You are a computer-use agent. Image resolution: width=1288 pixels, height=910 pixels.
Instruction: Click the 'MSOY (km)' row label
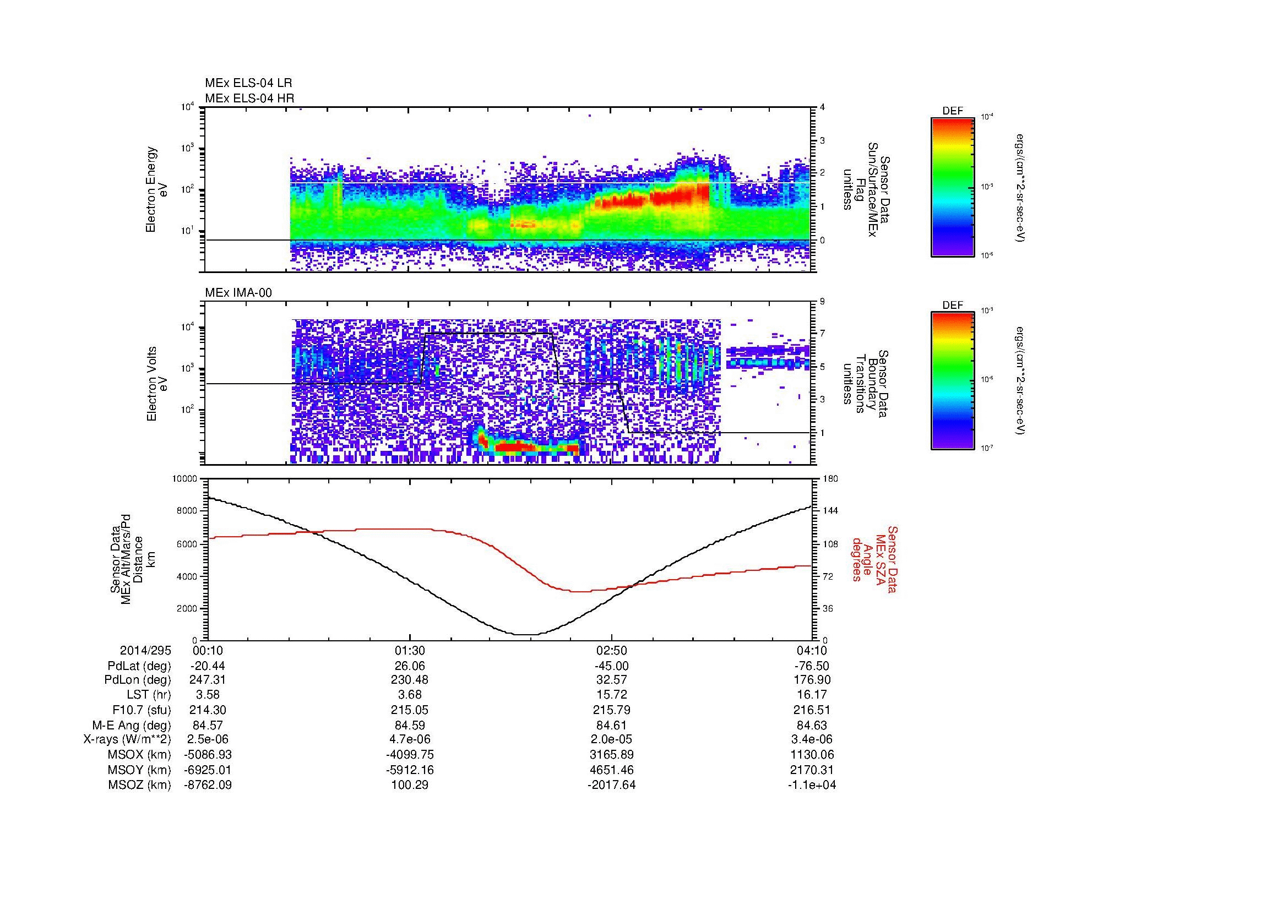pyautogui.click(x=140, y=770)
